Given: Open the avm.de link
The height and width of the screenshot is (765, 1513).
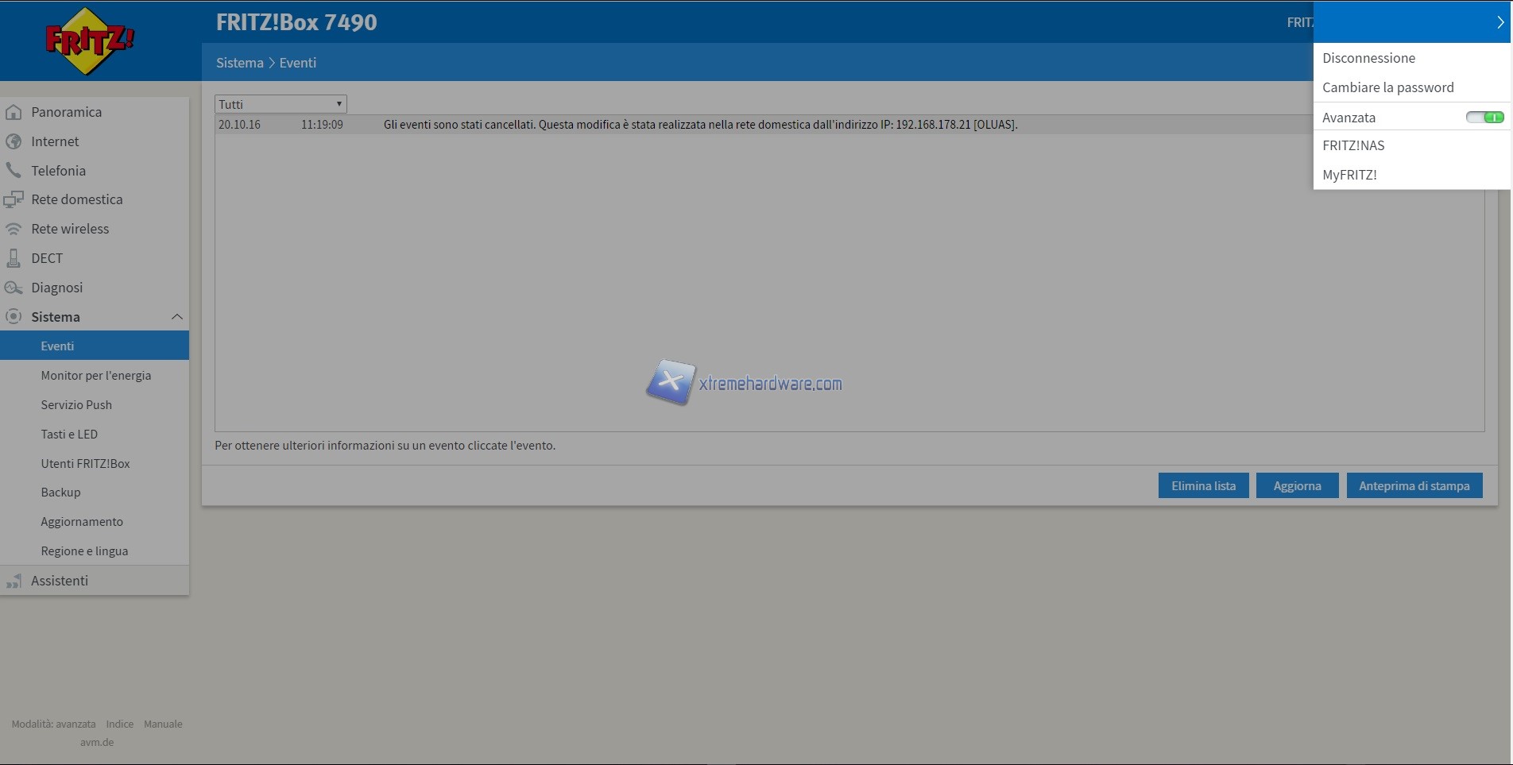Looking at the screenshot, I should 97,743.
